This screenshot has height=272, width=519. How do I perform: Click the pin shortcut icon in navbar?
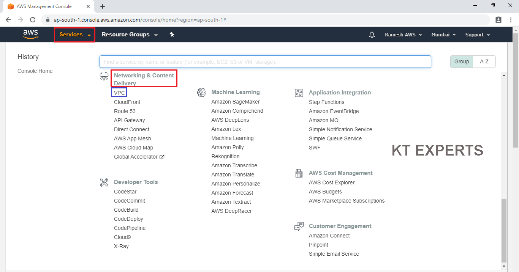(x=172, y=35)
